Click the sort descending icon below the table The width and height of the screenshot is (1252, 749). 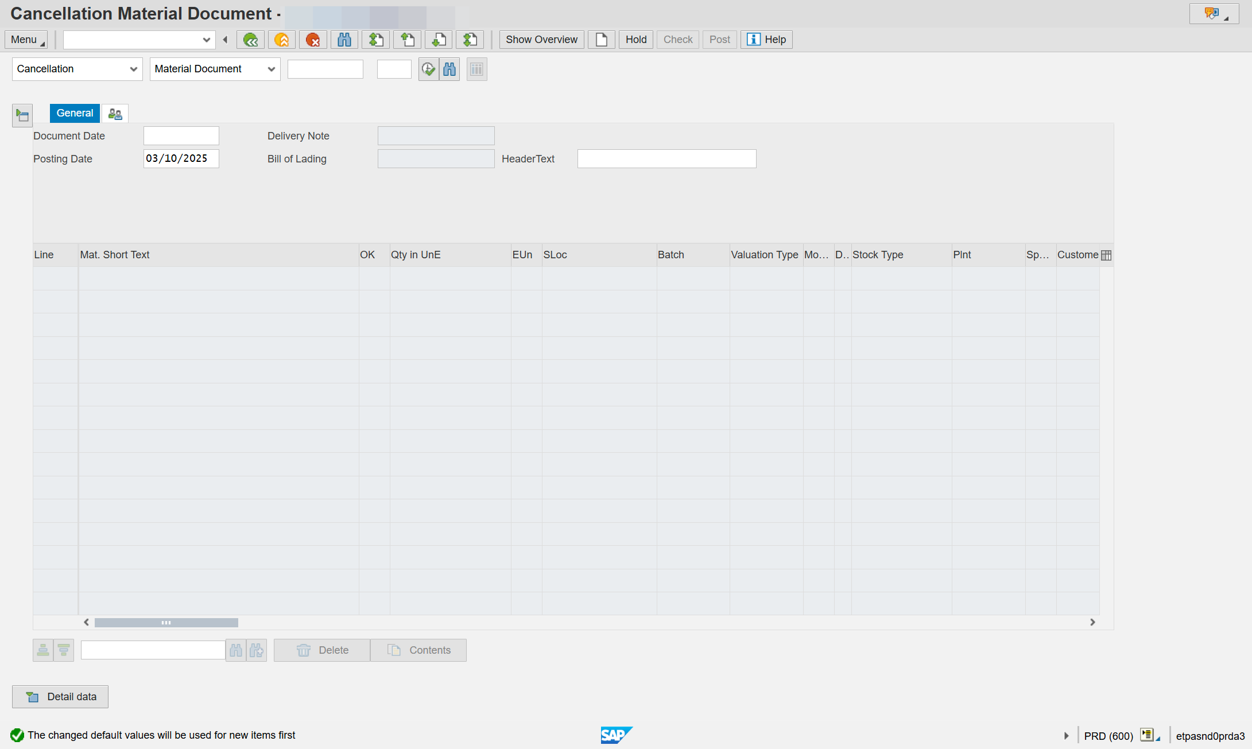click(64, 650)
